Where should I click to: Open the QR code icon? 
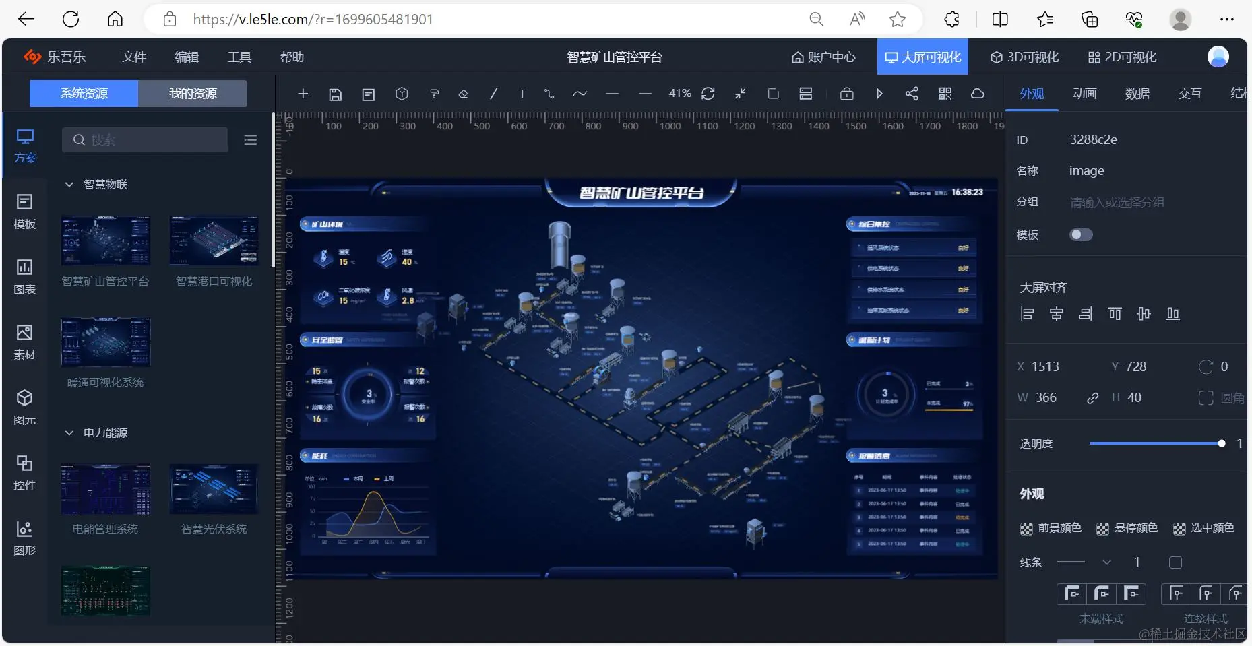945,94
